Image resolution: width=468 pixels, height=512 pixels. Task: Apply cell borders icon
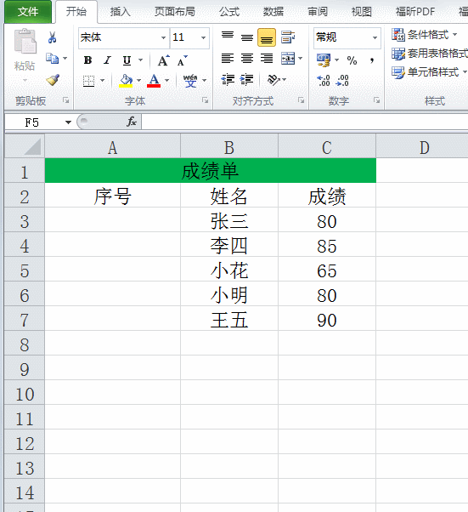click(x=88, y=81)
